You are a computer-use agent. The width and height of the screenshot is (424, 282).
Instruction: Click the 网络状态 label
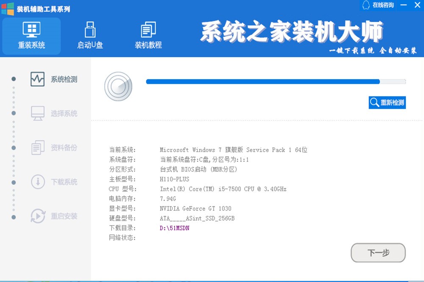tap(122, 238)
